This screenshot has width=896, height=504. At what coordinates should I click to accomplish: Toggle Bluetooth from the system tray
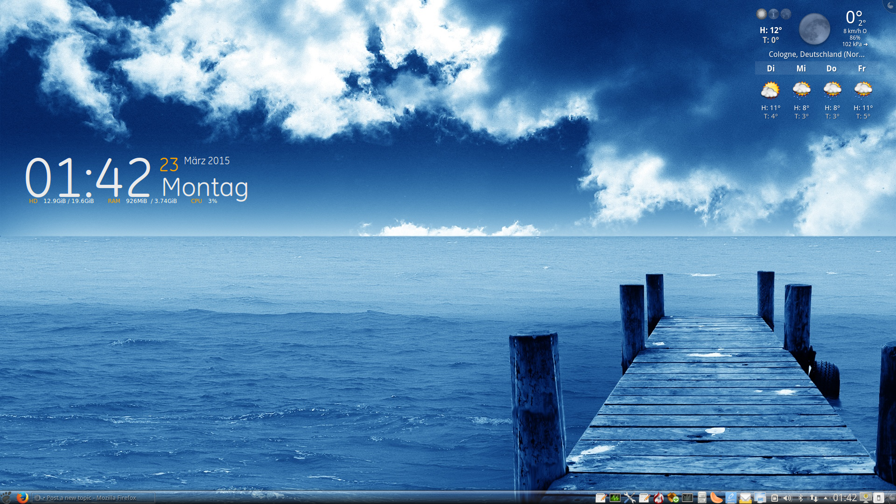coord(801,498)
